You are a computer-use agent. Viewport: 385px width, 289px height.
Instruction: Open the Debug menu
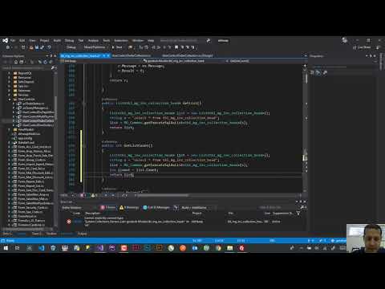pos(69,41)
